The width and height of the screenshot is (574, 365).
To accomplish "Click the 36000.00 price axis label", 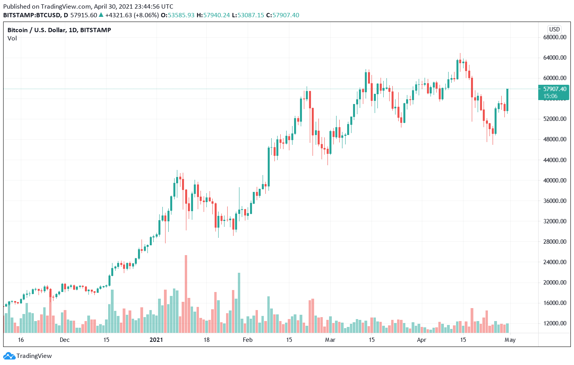I will click(555, 201).
